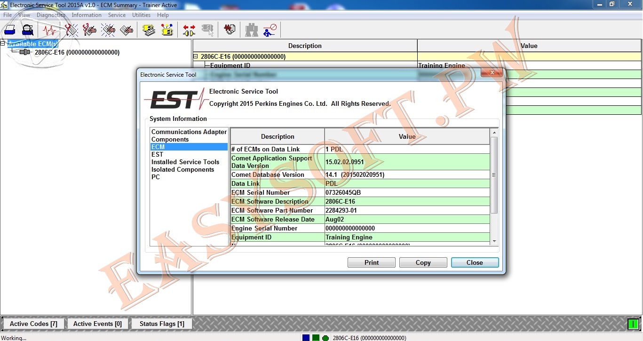Click the dialog table scrollbar thumb
Viewport: 643px width, 341px height.
click(x=494, y=175)
